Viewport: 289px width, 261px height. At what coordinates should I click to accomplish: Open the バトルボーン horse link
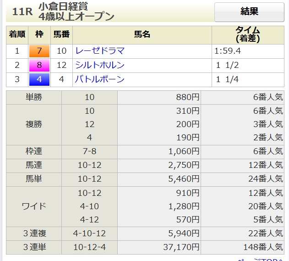pos(99,79)
